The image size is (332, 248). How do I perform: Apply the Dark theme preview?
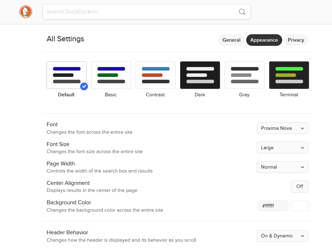(x=200, y=75)
